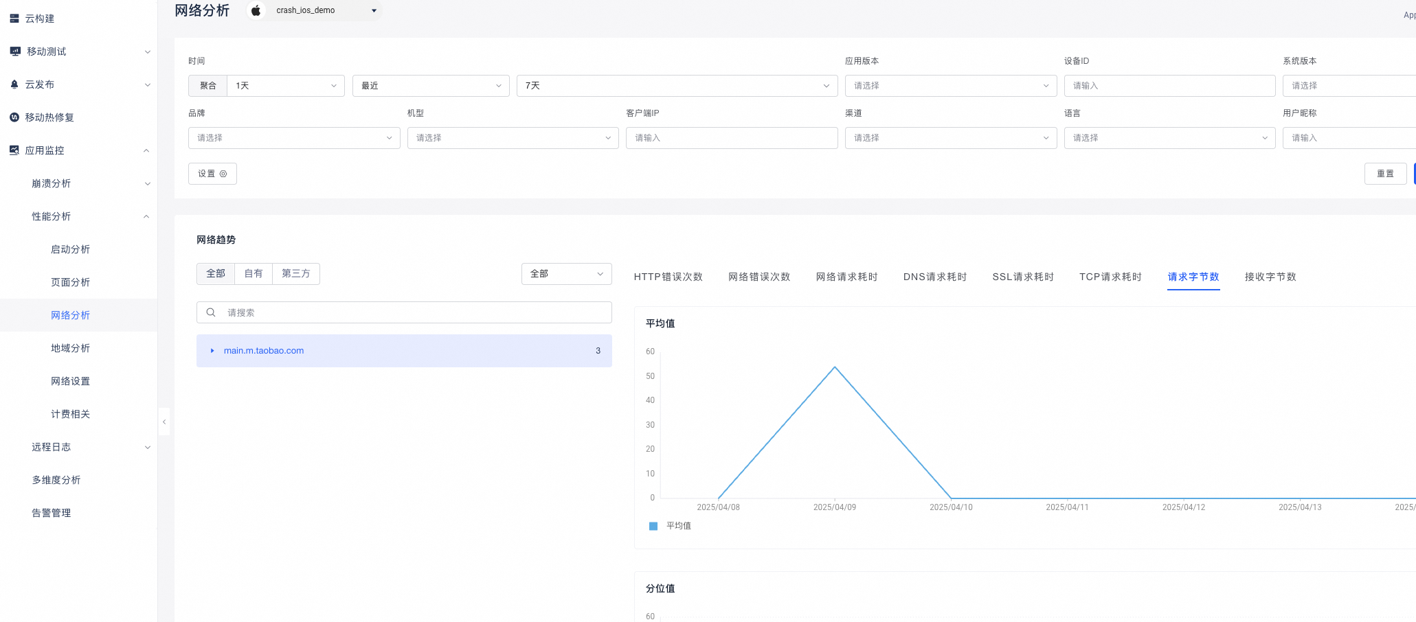The image size is (1416, 622).
Task: Open 网络设置 in the sidebar
Action: 70,381
